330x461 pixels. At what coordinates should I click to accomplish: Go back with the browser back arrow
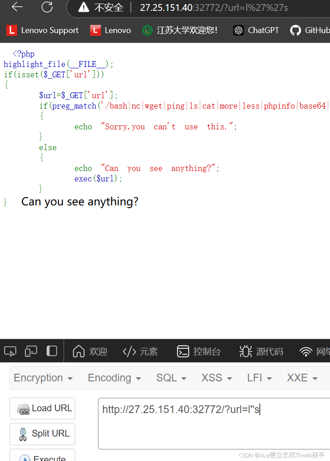17,7
